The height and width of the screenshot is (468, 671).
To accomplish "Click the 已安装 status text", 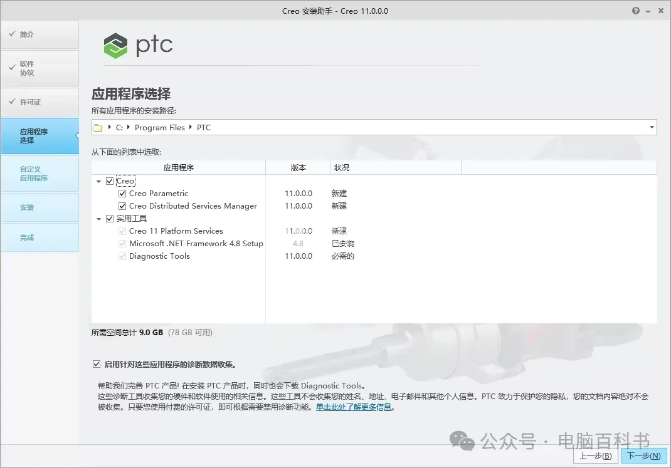I will coord(343,244).
